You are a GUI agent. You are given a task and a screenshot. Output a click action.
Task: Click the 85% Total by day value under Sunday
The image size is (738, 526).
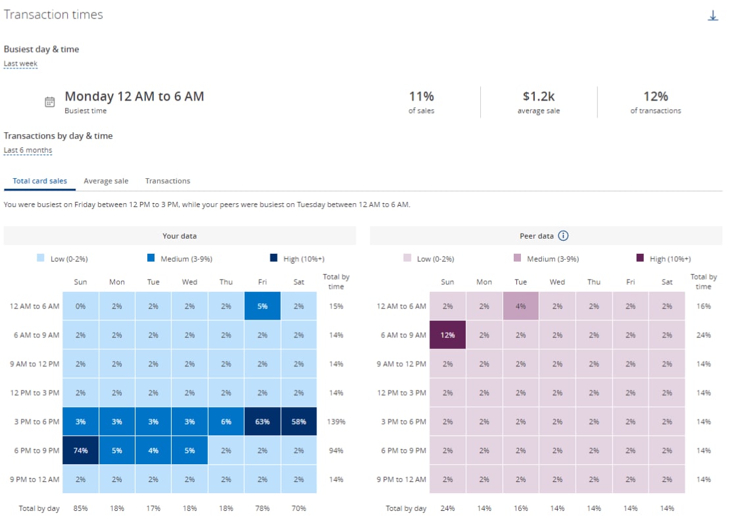[x=80, y=508]
